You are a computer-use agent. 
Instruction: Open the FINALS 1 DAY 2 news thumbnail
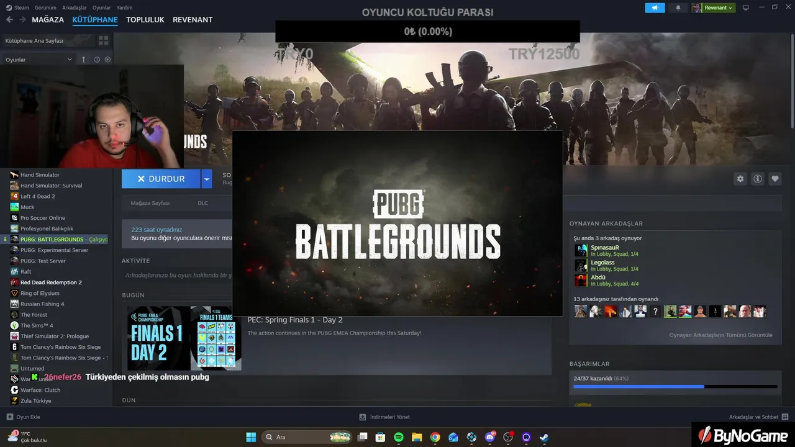pos(184,338)
